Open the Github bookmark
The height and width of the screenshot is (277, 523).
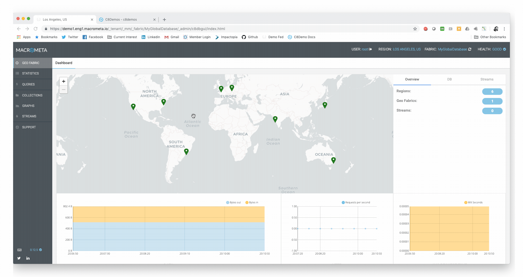250,37
